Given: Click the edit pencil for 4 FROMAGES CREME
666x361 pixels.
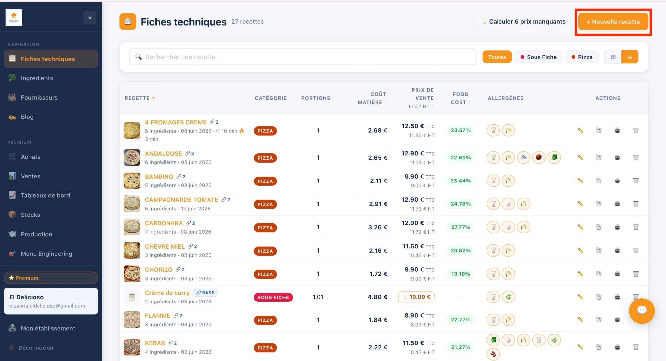Looking at the screenshot, I should (580, 130).
